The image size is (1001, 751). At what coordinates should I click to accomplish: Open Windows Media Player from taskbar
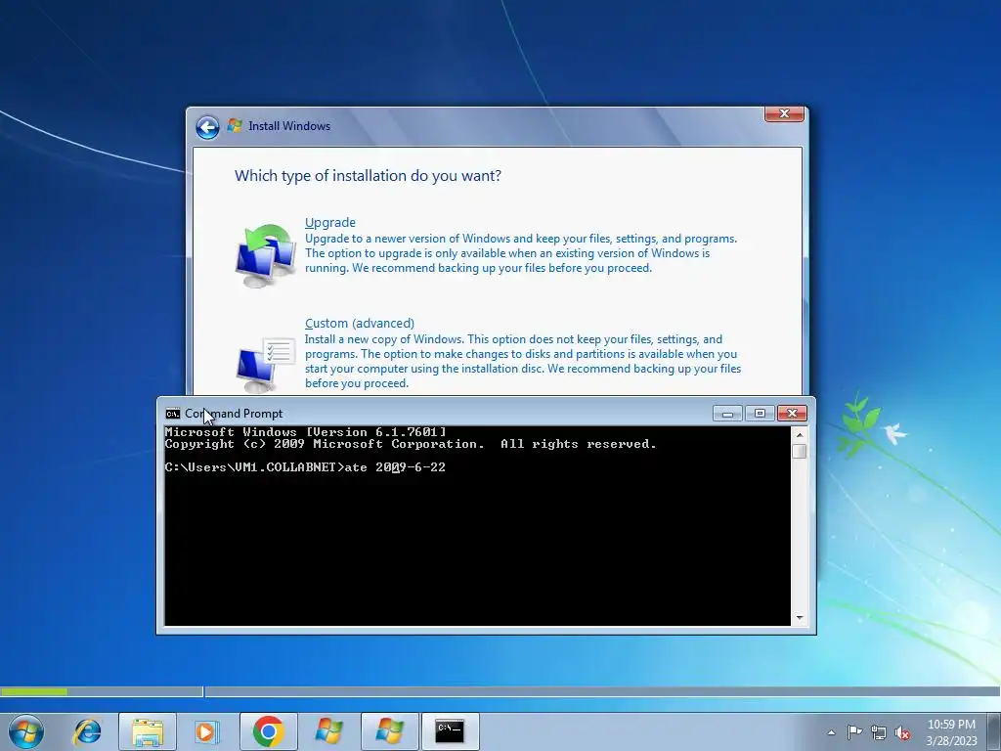pyautogui.click(x=206, y=731)
